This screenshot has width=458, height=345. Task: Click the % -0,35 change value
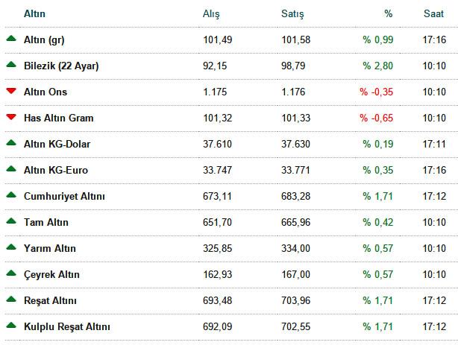pos(377,92)
